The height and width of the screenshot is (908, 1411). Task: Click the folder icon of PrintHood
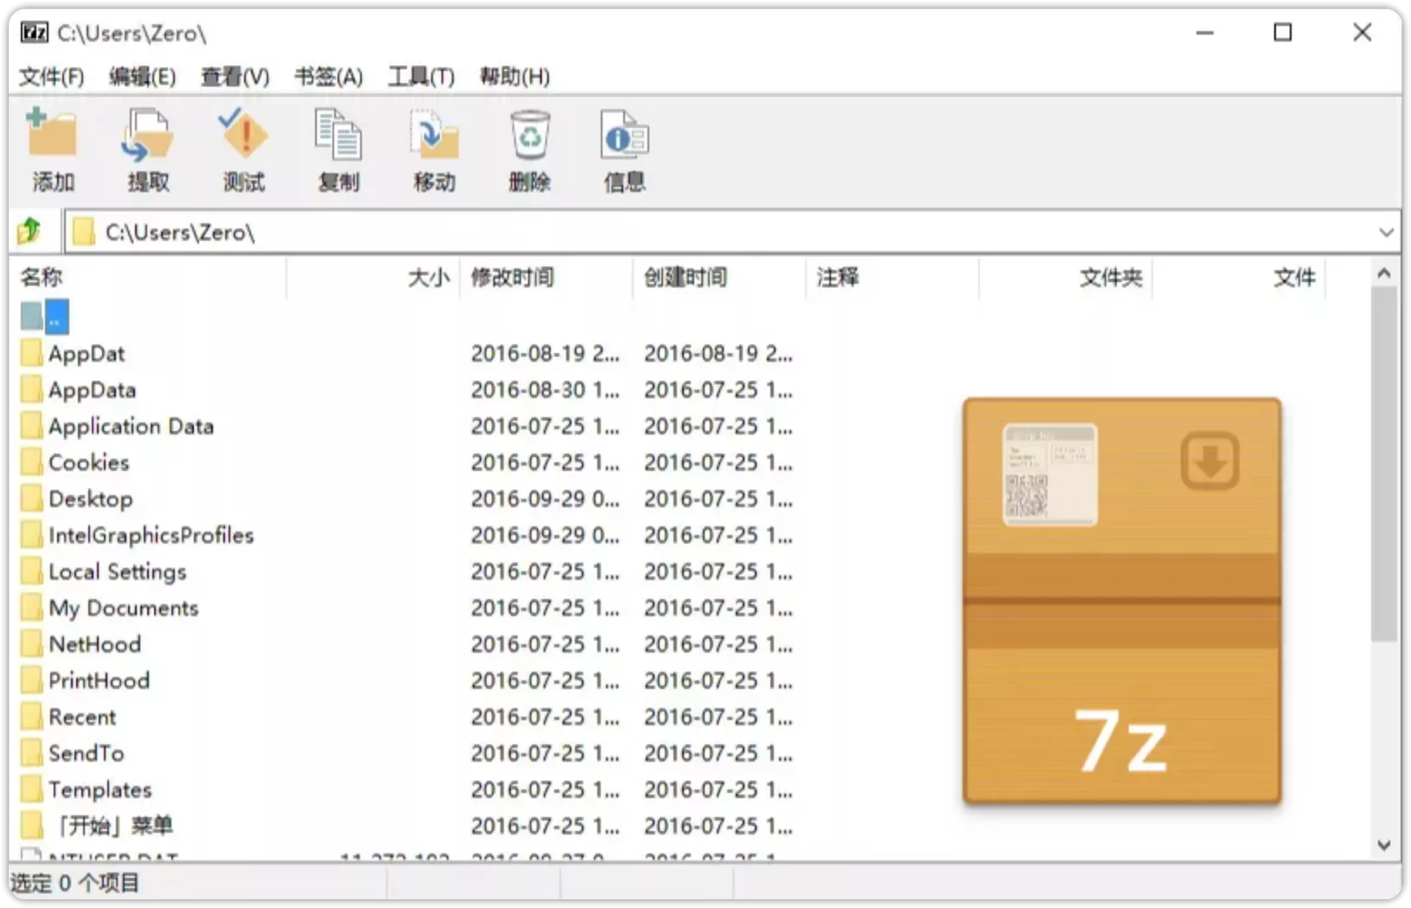tap(31, 680)
